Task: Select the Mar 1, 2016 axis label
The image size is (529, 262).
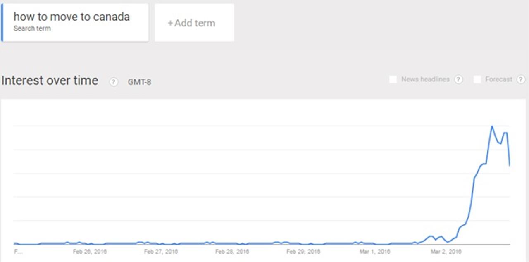Action: [375, 251]
